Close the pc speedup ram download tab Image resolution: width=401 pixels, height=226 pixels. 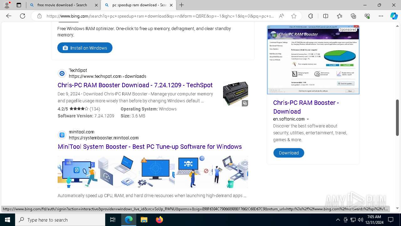tap(171, 5)
